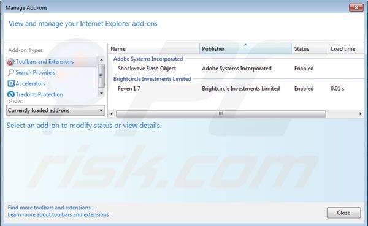The height and width of the screenshot is (226, 368).
Task: Click Adobe Systems Incorporated publisher cell
Action: tap(237, 69)
